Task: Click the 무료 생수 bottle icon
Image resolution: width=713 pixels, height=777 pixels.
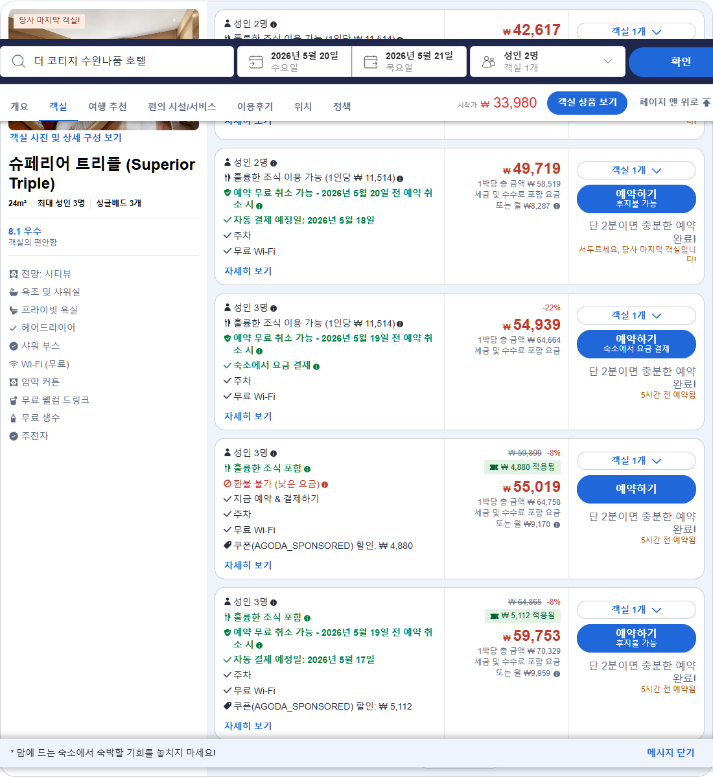Action: (x=14, y=418)
